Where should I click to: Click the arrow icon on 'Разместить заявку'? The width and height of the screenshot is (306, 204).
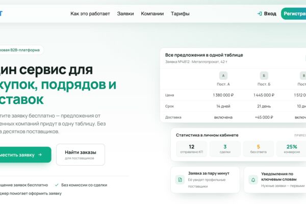coord(40,155)
